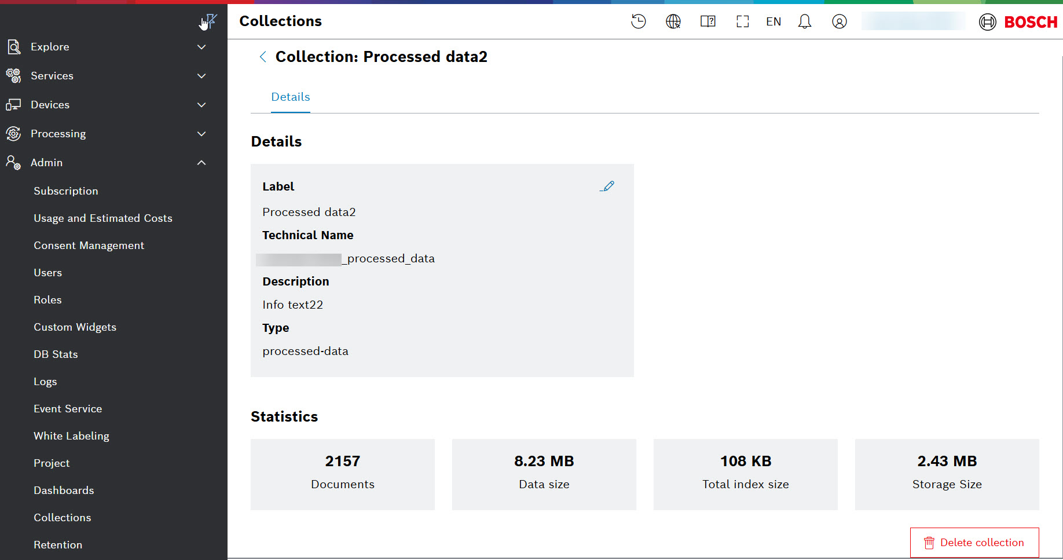The width and height of the screenshot is (1063, 560).
Task: Open Usage and Estimated Costs page
Action: pos(103,218)
